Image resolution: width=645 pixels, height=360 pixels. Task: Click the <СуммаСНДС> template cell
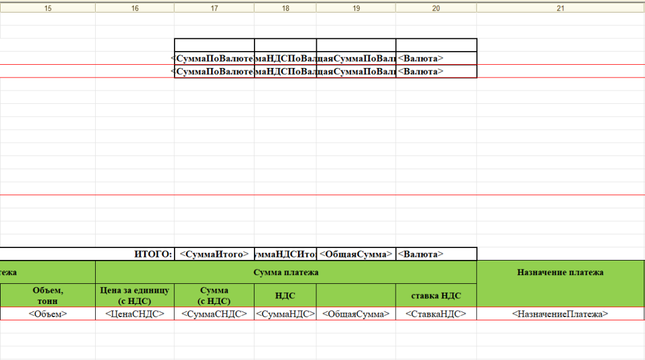[x=214, y=313]
